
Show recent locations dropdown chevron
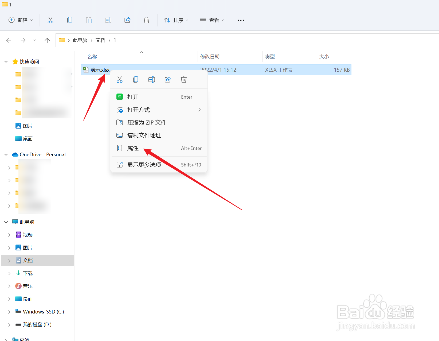[35, 40]
